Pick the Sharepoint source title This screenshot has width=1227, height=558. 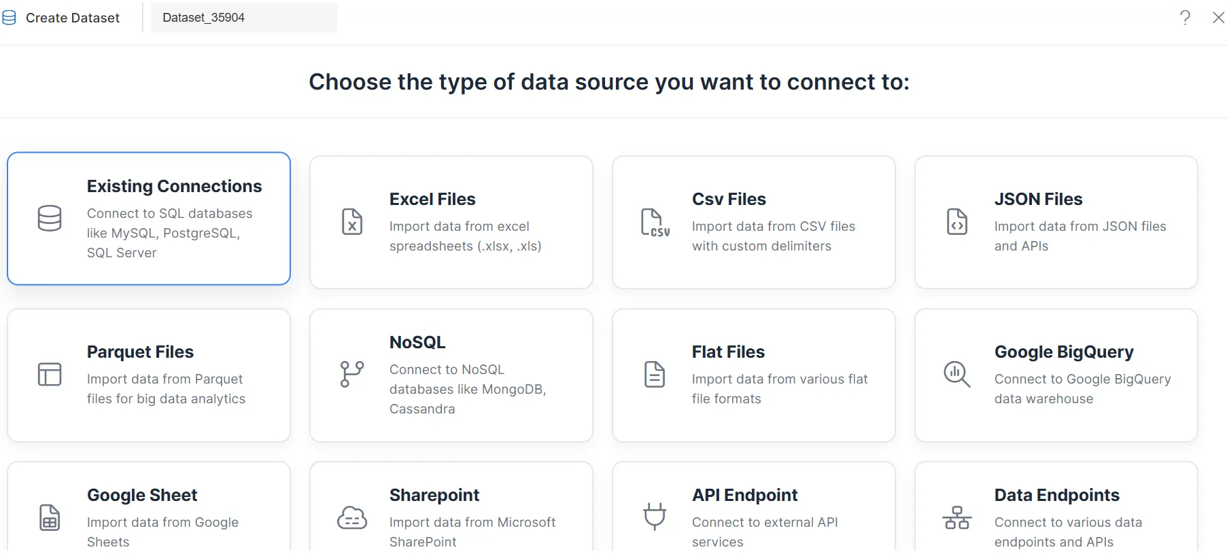(434, 495)
